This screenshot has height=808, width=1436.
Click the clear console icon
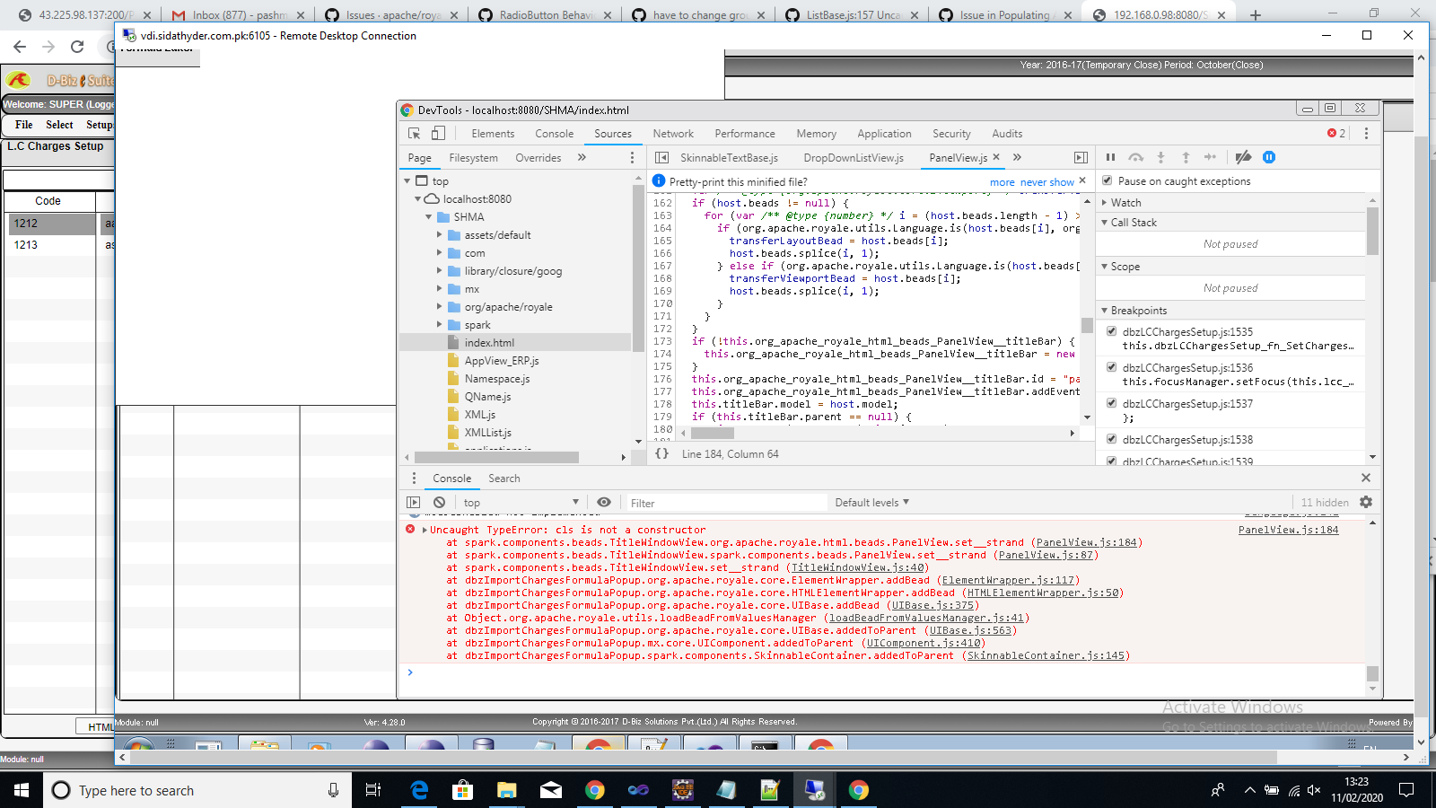[438, 502]
